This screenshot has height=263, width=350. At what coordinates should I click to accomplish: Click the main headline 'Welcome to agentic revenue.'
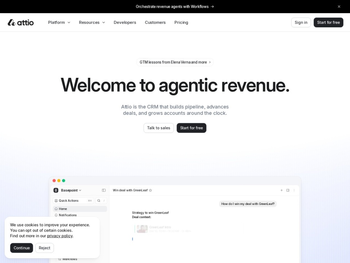175,85
